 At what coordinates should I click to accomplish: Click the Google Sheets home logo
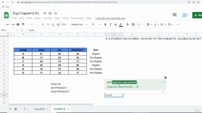click(6, 15)
